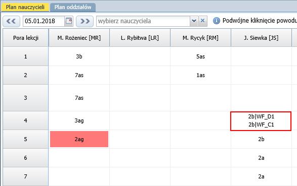Click the date field showing 05.01.2018
Screen dimensions: 297x186
coord(44,21)
